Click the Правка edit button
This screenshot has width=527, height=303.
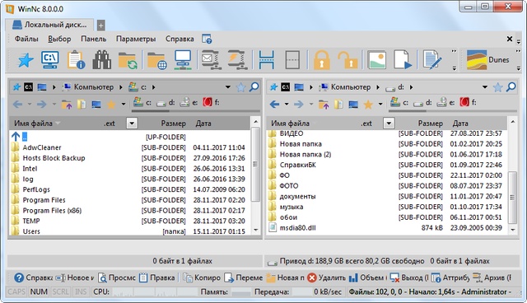pos(157,277)
